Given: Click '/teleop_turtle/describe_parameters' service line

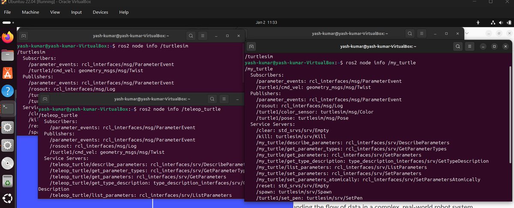Looking at the screenshot, I should 147,164.
